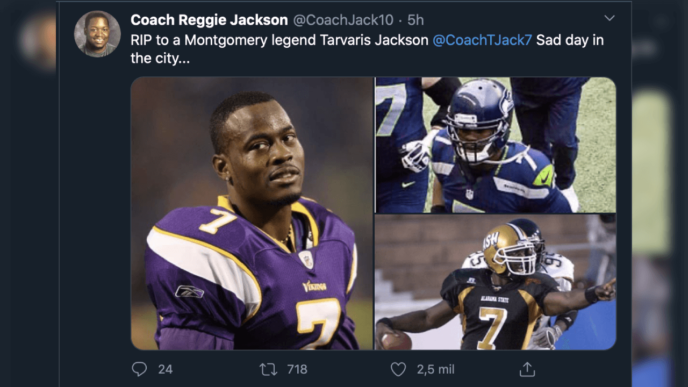
Task: Open the Vikings jersey photo of Tarvaris Jackson
Action: [250, 213]
